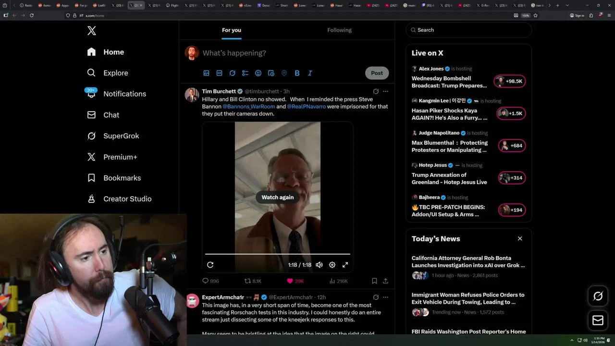This screenshot has height=346, width=615.
Task: Open the Home navigation item
Action: point(106,52)
